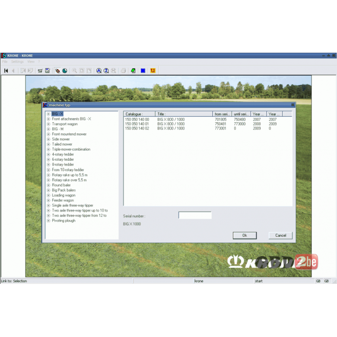
Task: Select Two axle three-way tipper from 12 to
Action: [79, 216]
